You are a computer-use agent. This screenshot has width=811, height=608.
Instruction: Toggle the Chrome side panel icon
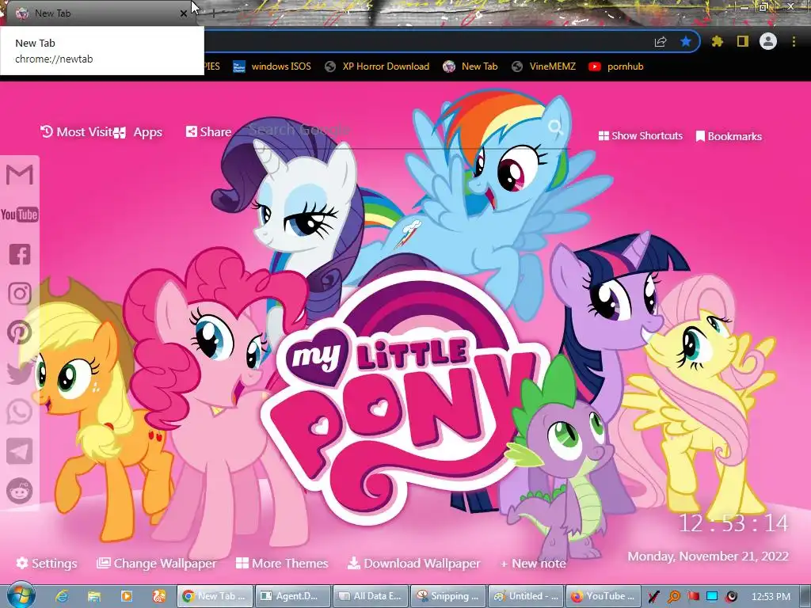pyautogui.click(x=743, y=41)
